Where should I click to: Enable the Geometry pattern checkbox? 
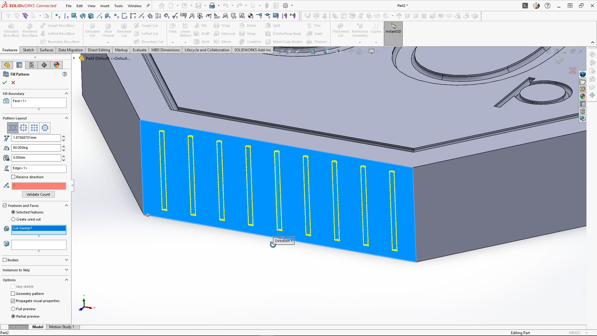click(x=13, y=294)
